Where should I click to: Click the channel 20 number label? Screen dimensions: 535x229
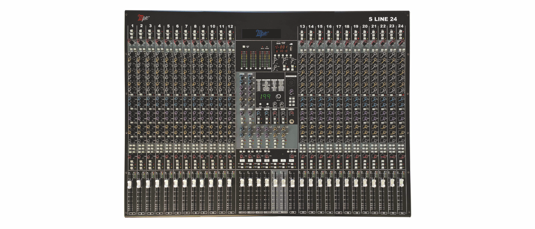point(364,27)
